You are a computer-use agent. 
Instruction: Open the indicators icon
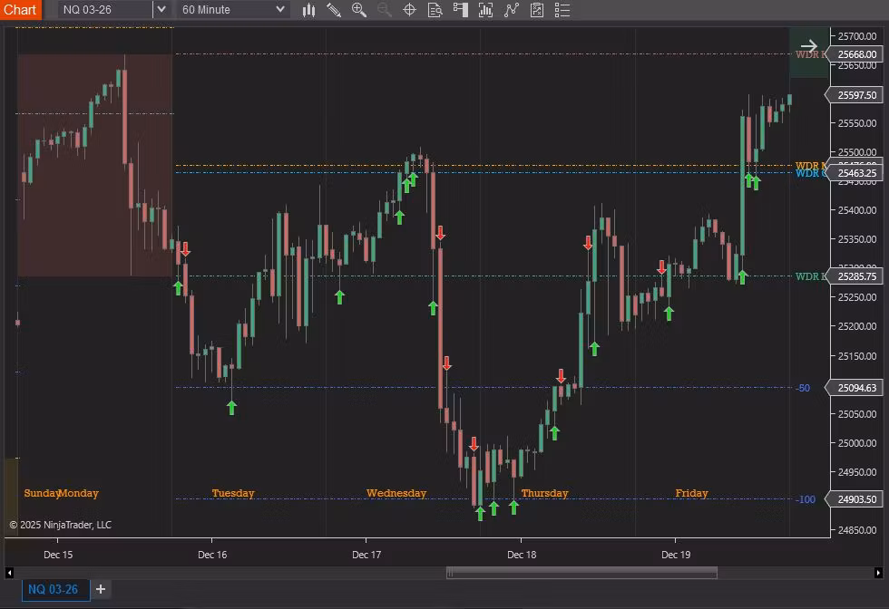[x=485, y=10]
